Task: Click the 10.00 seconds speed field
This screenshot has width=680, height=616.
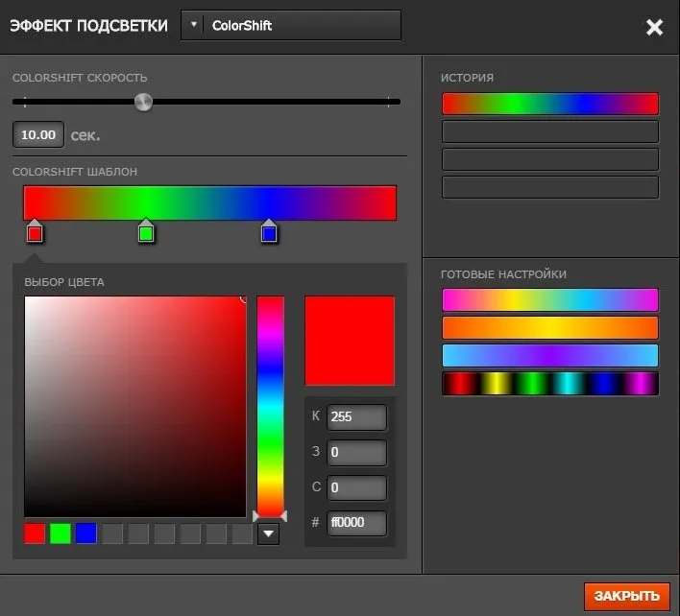Action: point(38,135)
